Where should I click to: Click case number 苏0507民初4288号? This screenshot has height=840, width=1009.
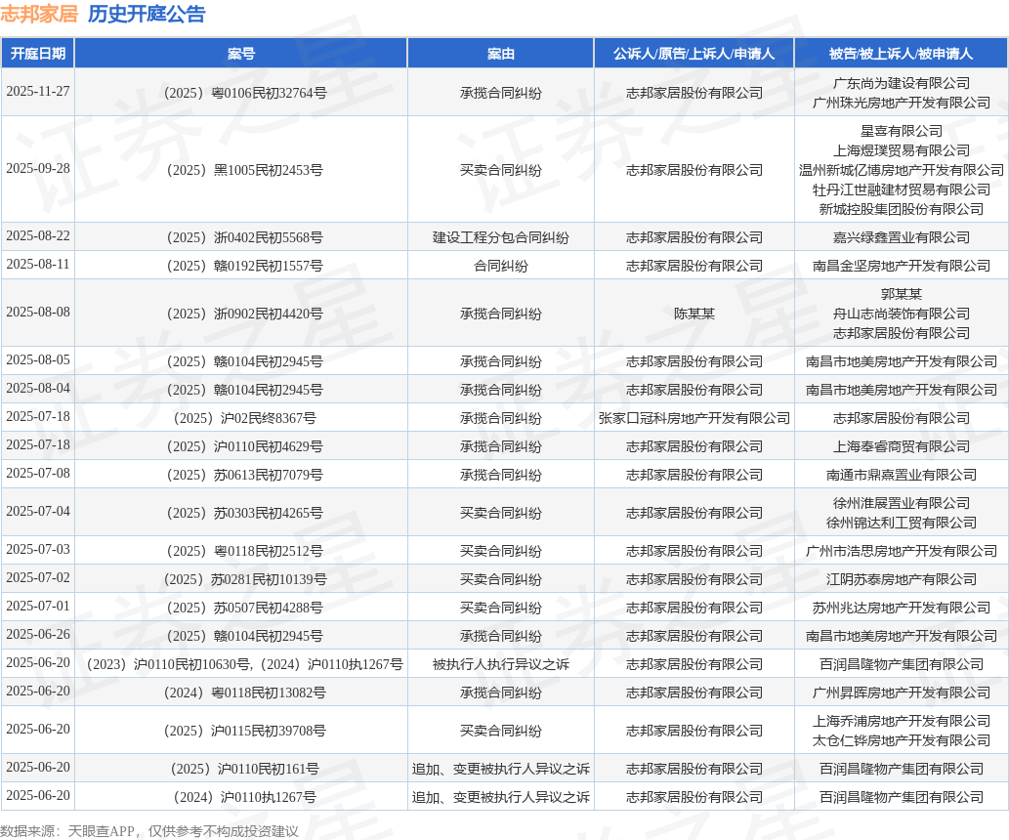coord(244,608)
